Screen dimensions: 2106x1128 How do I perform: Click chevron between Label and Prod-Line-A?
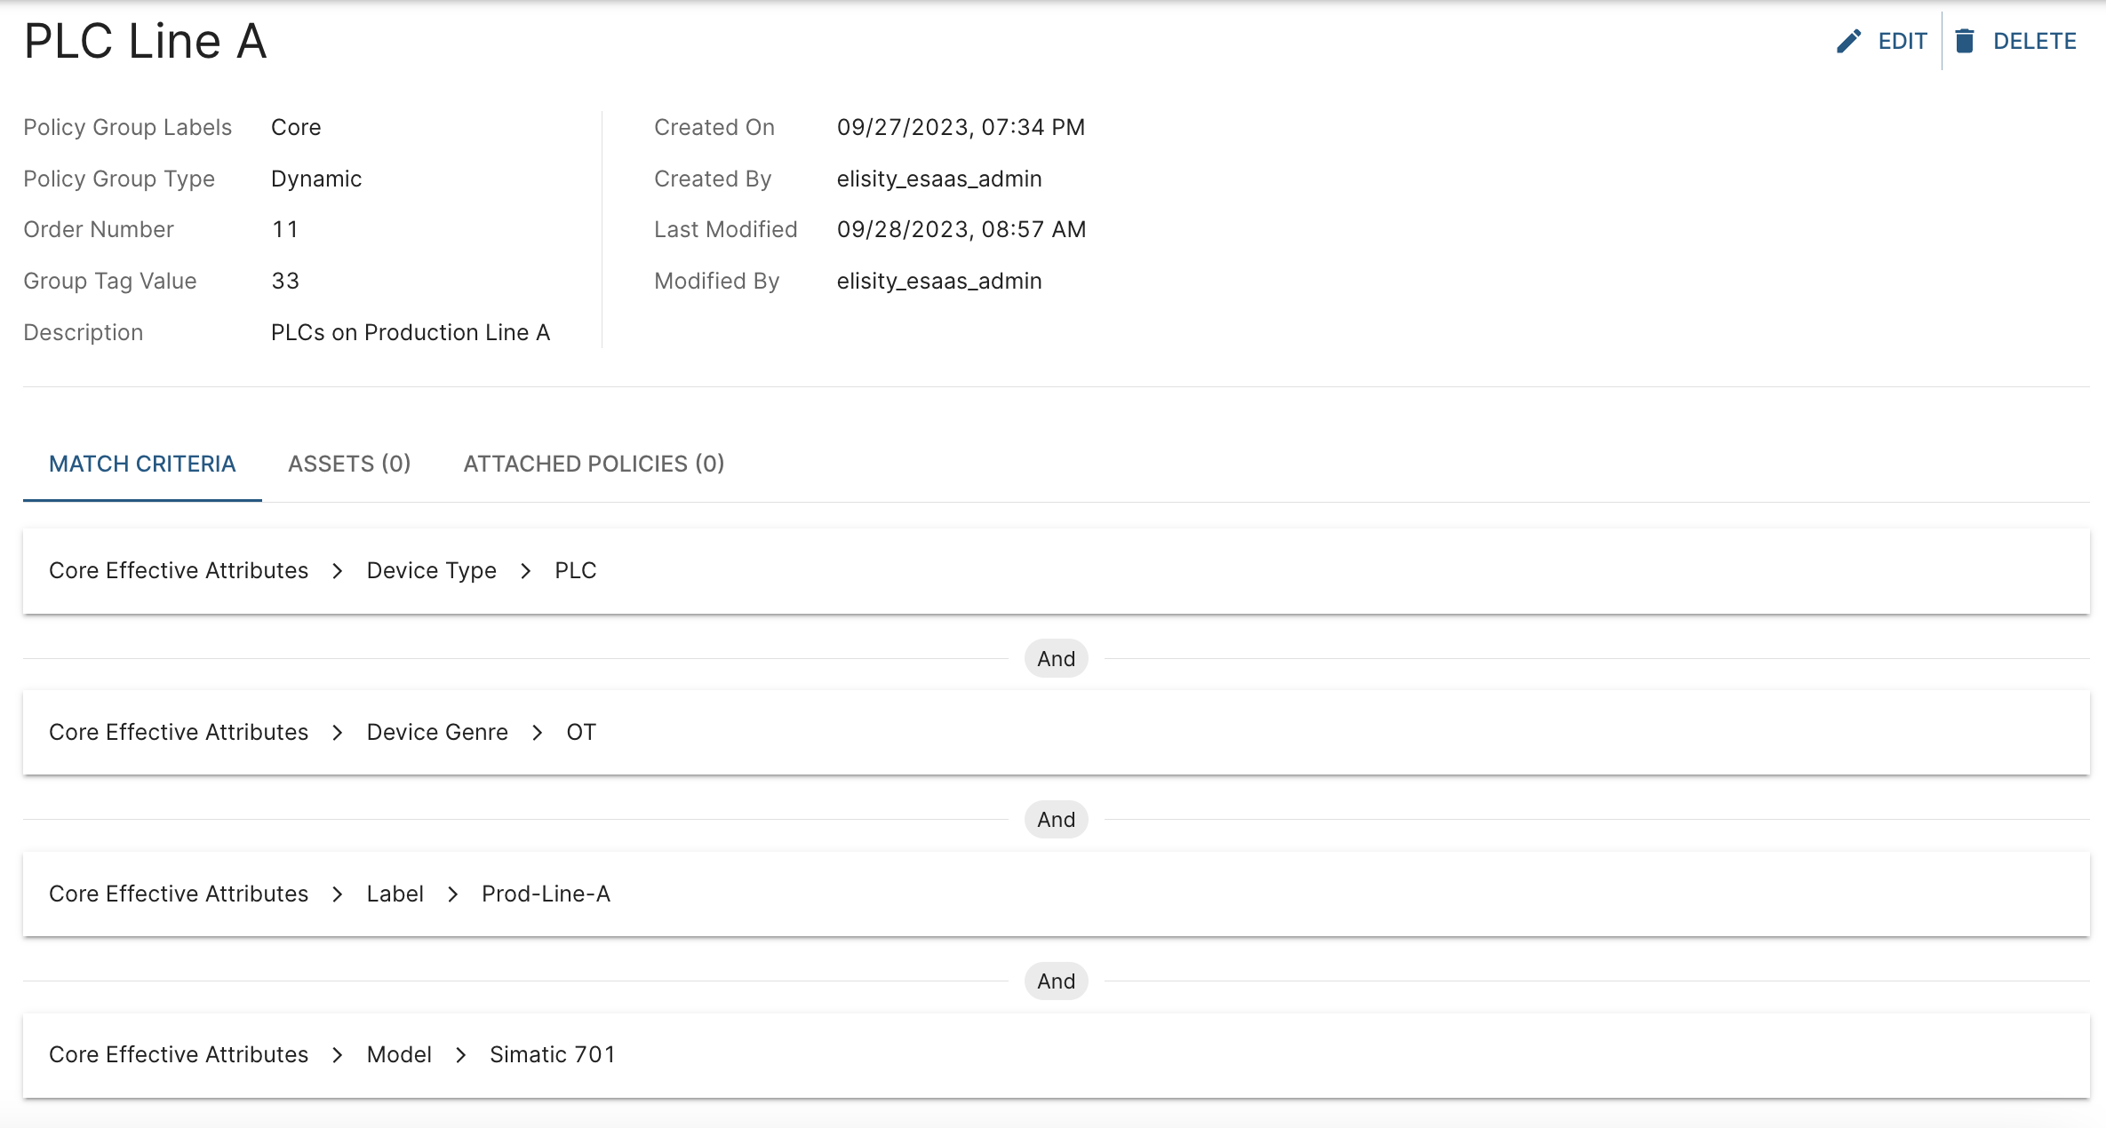pyautogui.click(x=453, y=894)
